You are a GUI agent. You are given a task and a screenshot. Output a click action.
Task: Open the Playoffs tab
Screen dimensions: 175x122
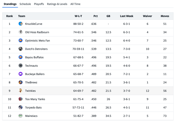39,4
